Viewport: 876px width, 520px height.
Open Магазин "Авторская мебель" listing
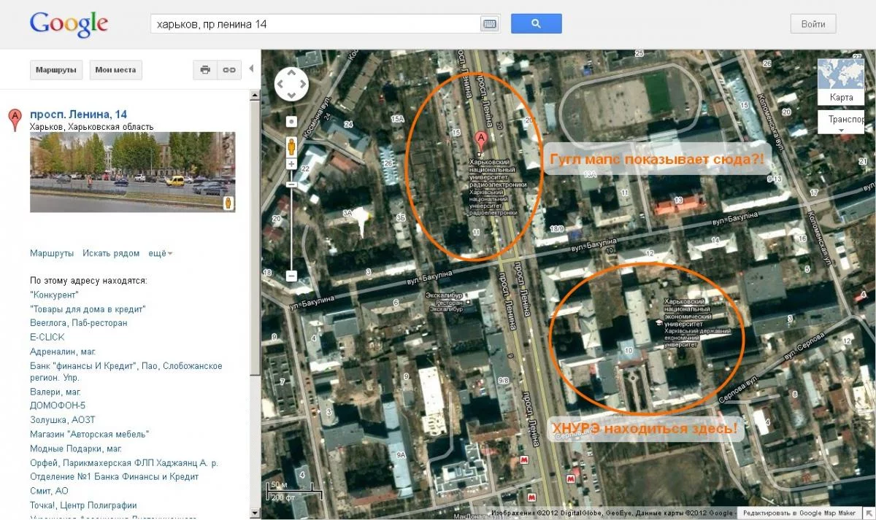tap(90, 434)
